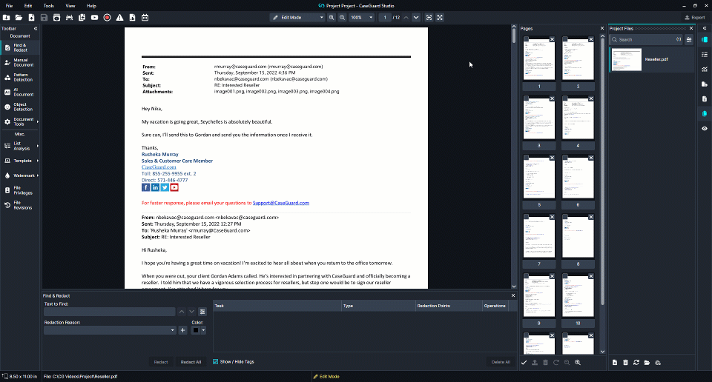Open the Pattern Detection tool

point(20,78)
